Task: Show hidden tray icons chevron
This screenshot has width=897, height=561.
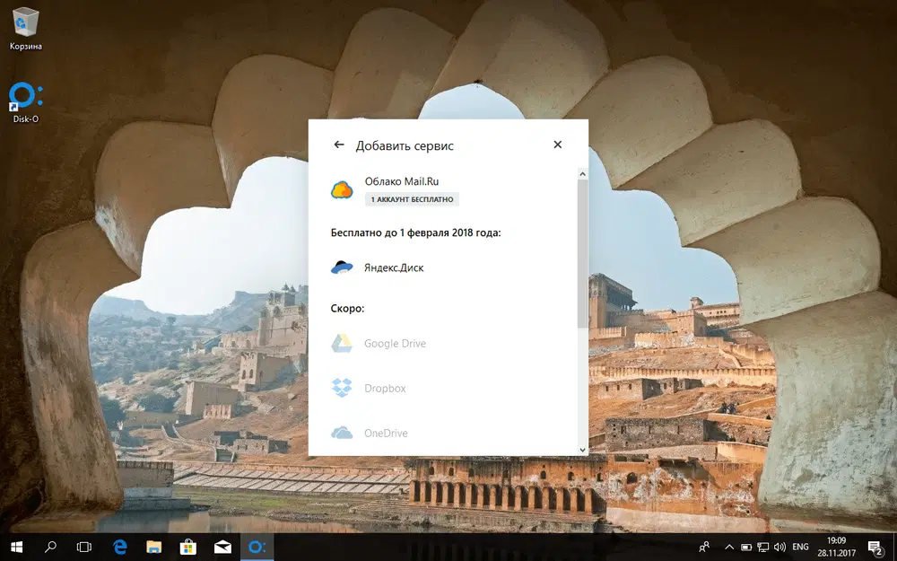Action: [x=729, y=548]
